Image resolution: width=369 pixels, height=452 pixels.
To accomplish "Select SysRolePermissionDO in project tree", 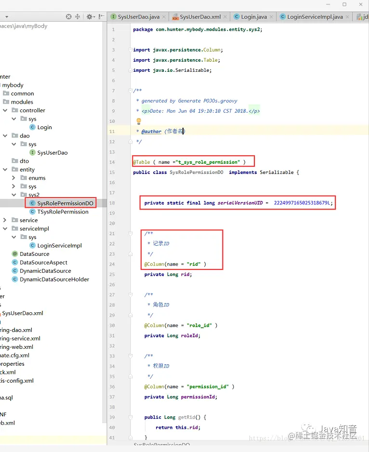I will (65, 203).
